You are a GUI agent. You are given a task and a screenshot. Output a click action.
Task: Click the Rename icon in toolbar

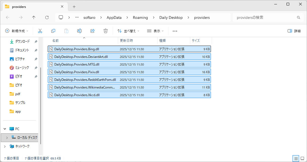79,31
